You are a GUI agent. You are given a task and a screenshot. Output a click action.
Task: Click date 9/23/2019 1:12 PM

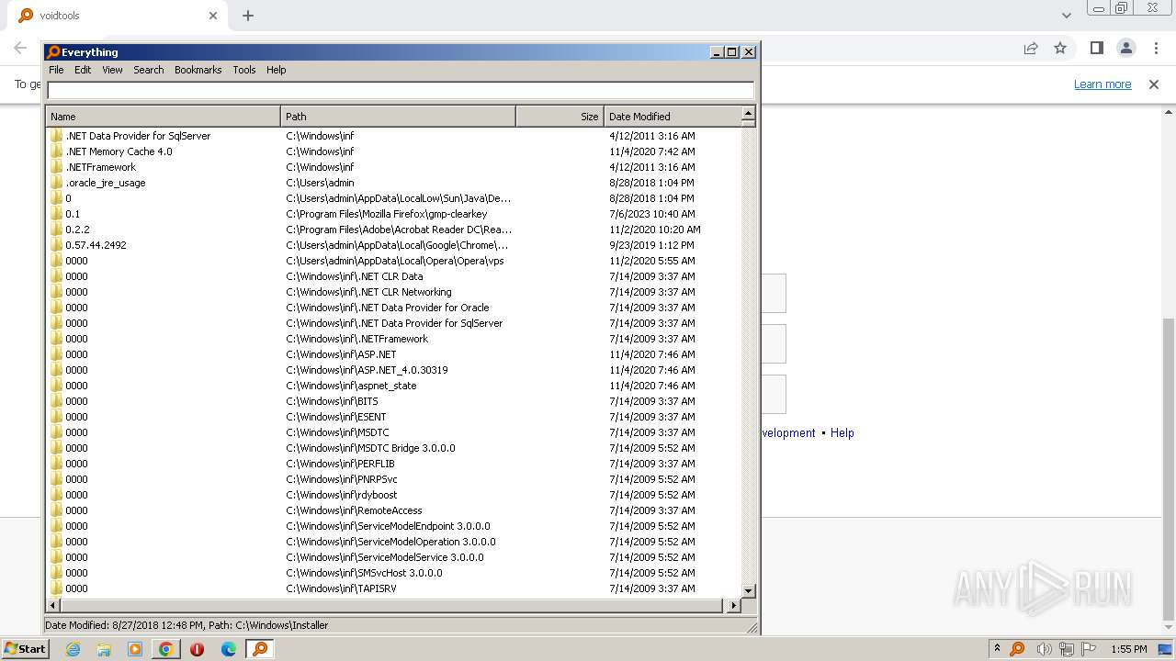651,245
